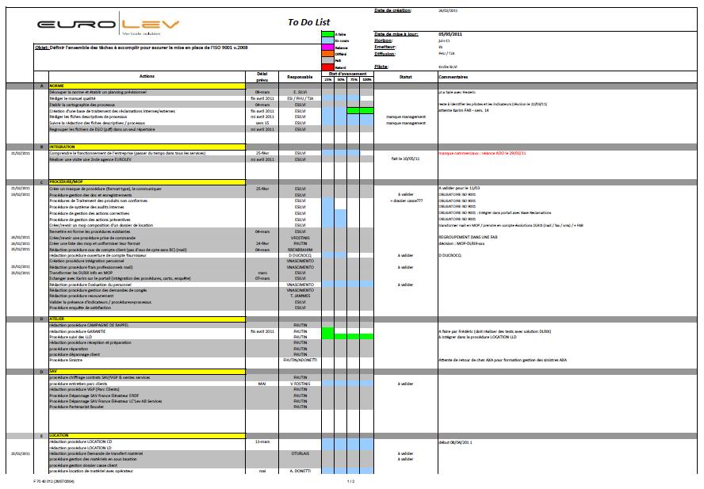Click the "Horizon" label
The image size is (704, 489).
point(384,40)
